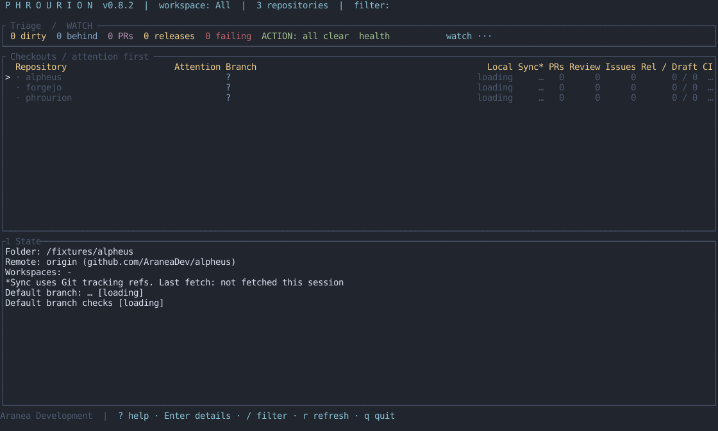718x431 pixels.
Task: Select the phrourion repository row
Action: 359,97
